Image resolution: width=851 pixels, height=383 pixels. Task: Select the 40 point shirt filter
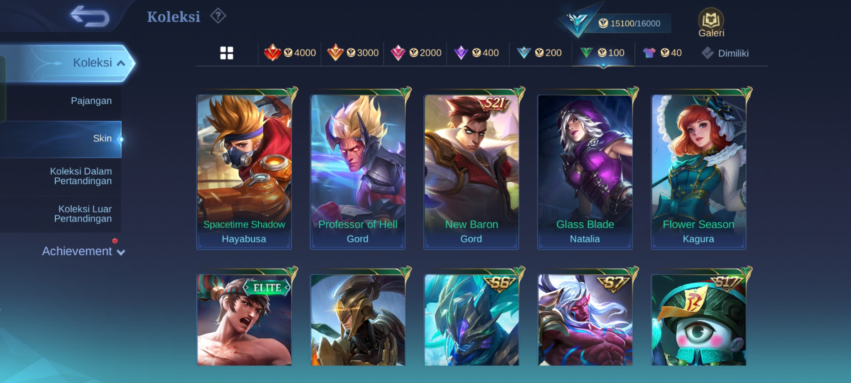point(662,53)
